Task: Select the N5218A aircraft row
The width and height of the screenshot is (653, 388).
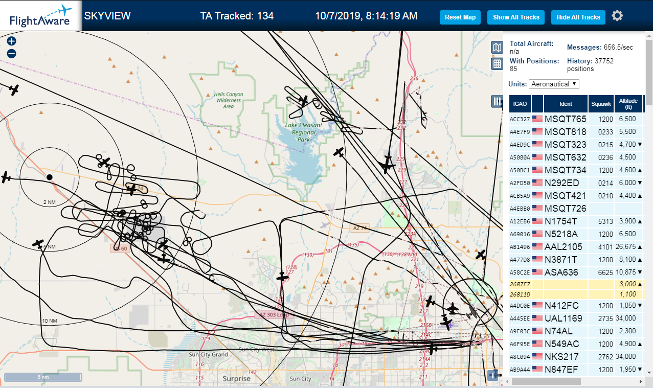Action: (576, 234)
